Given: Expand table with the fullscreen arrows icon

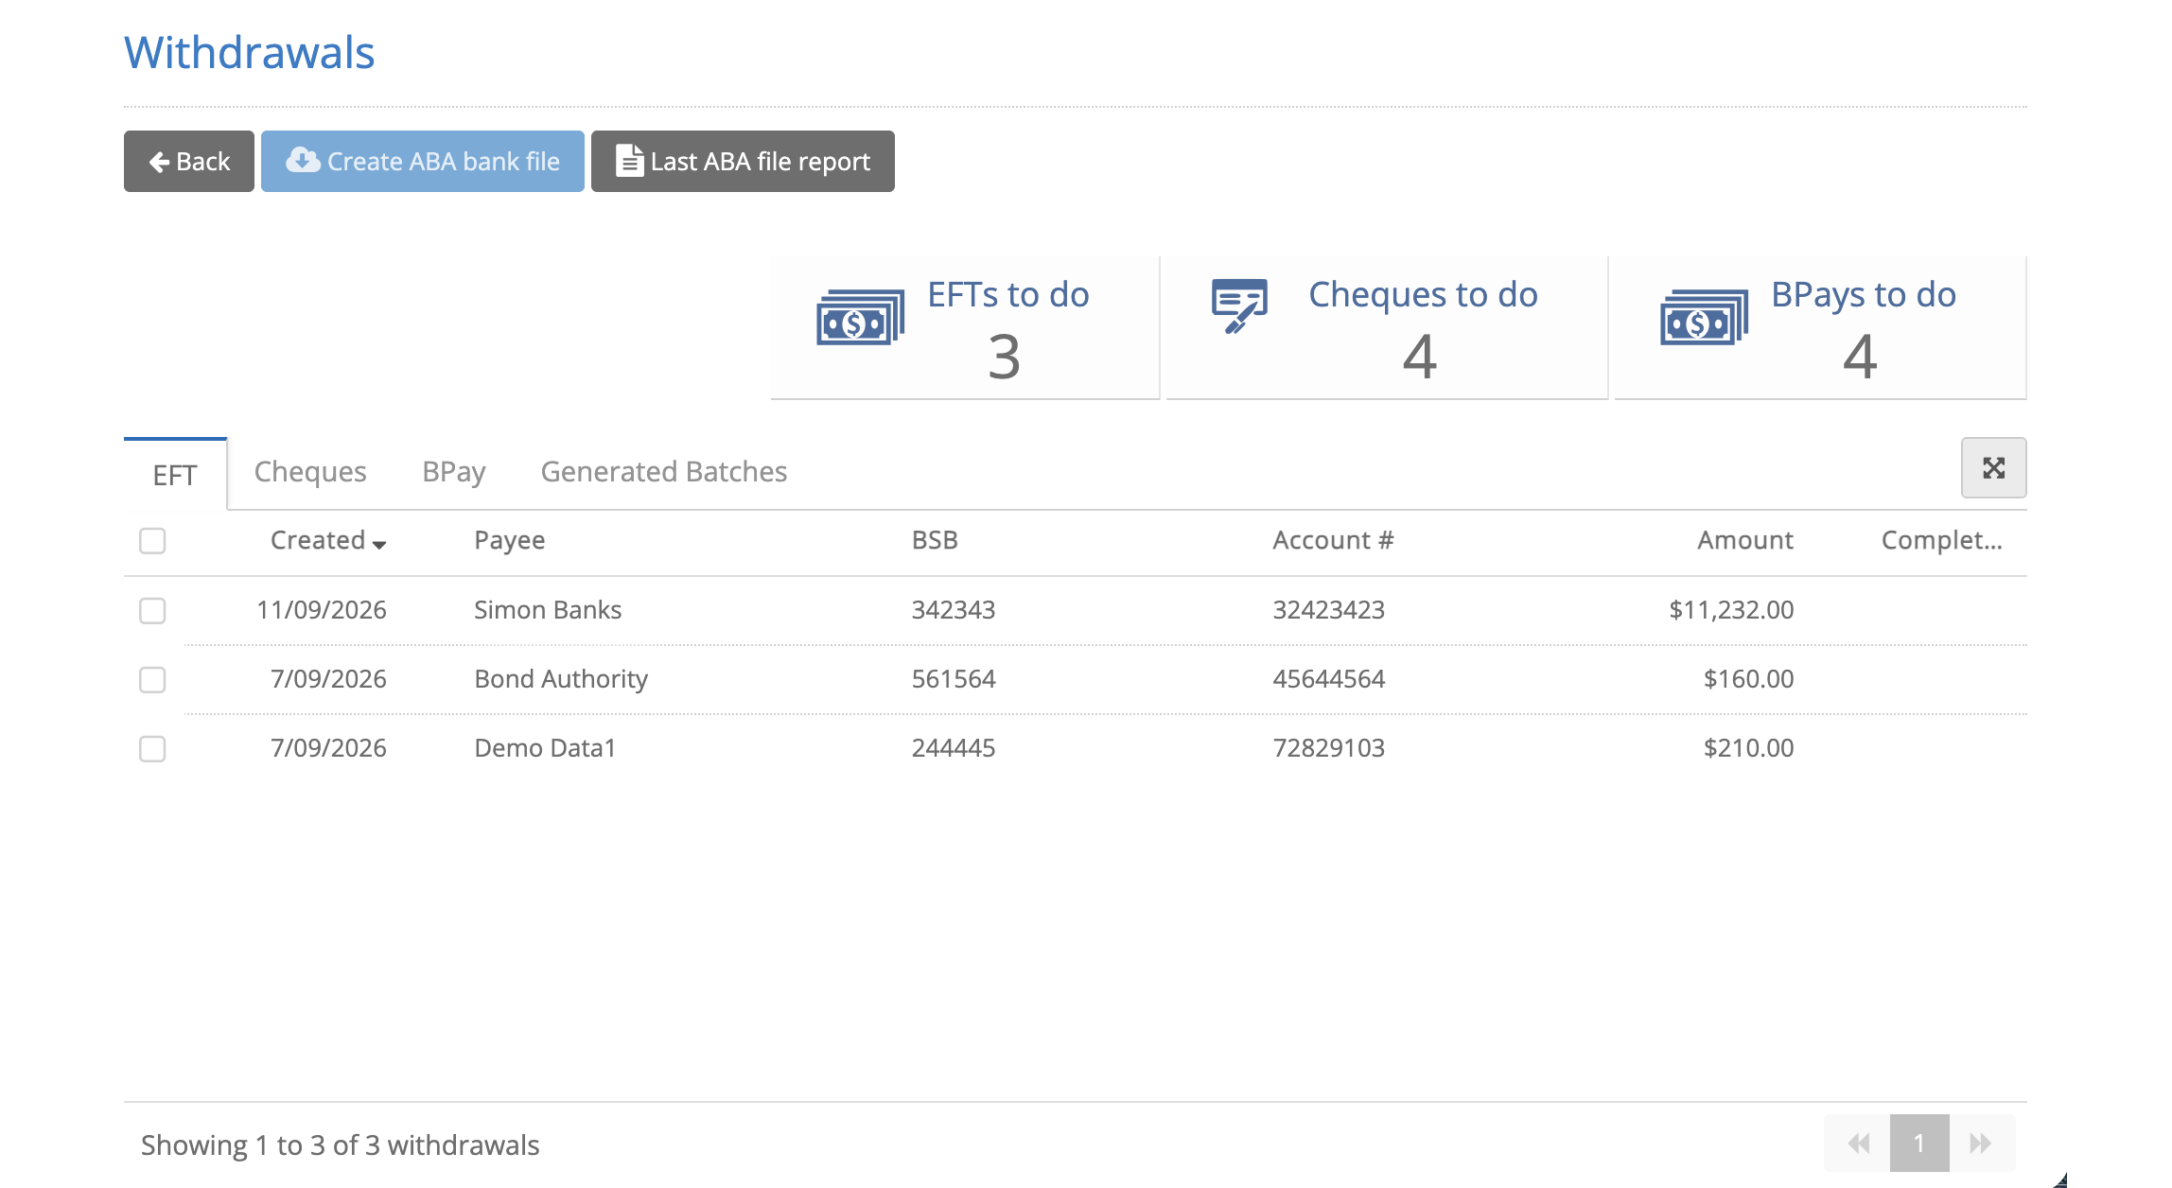Looking at the screenshot, I should click(1993, 467).
